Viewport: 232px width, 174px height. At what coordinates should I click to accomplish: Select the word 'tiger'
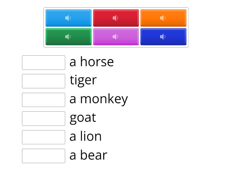(83, 80)
